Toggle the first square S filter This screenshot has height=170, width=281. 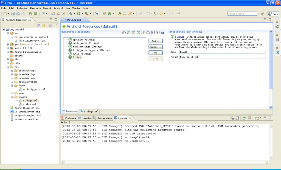143,33
